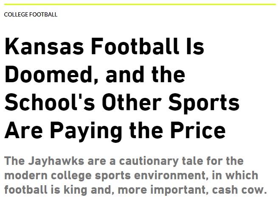
Task: Open the COLLEGE FOOTBALL category link
Action: click(x=31, y=14)
